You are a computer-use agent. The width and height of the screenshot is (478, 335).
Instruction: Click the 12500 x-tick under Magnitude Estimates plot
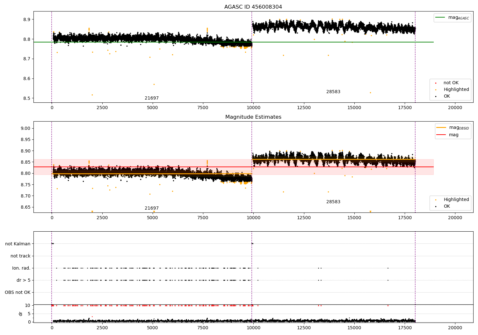coord(304,218)
